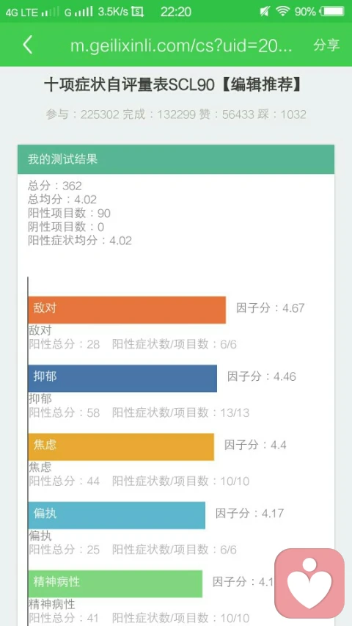Tap the back arrow icon
This screenshot has width=352, height=626.
pos(28,45)
